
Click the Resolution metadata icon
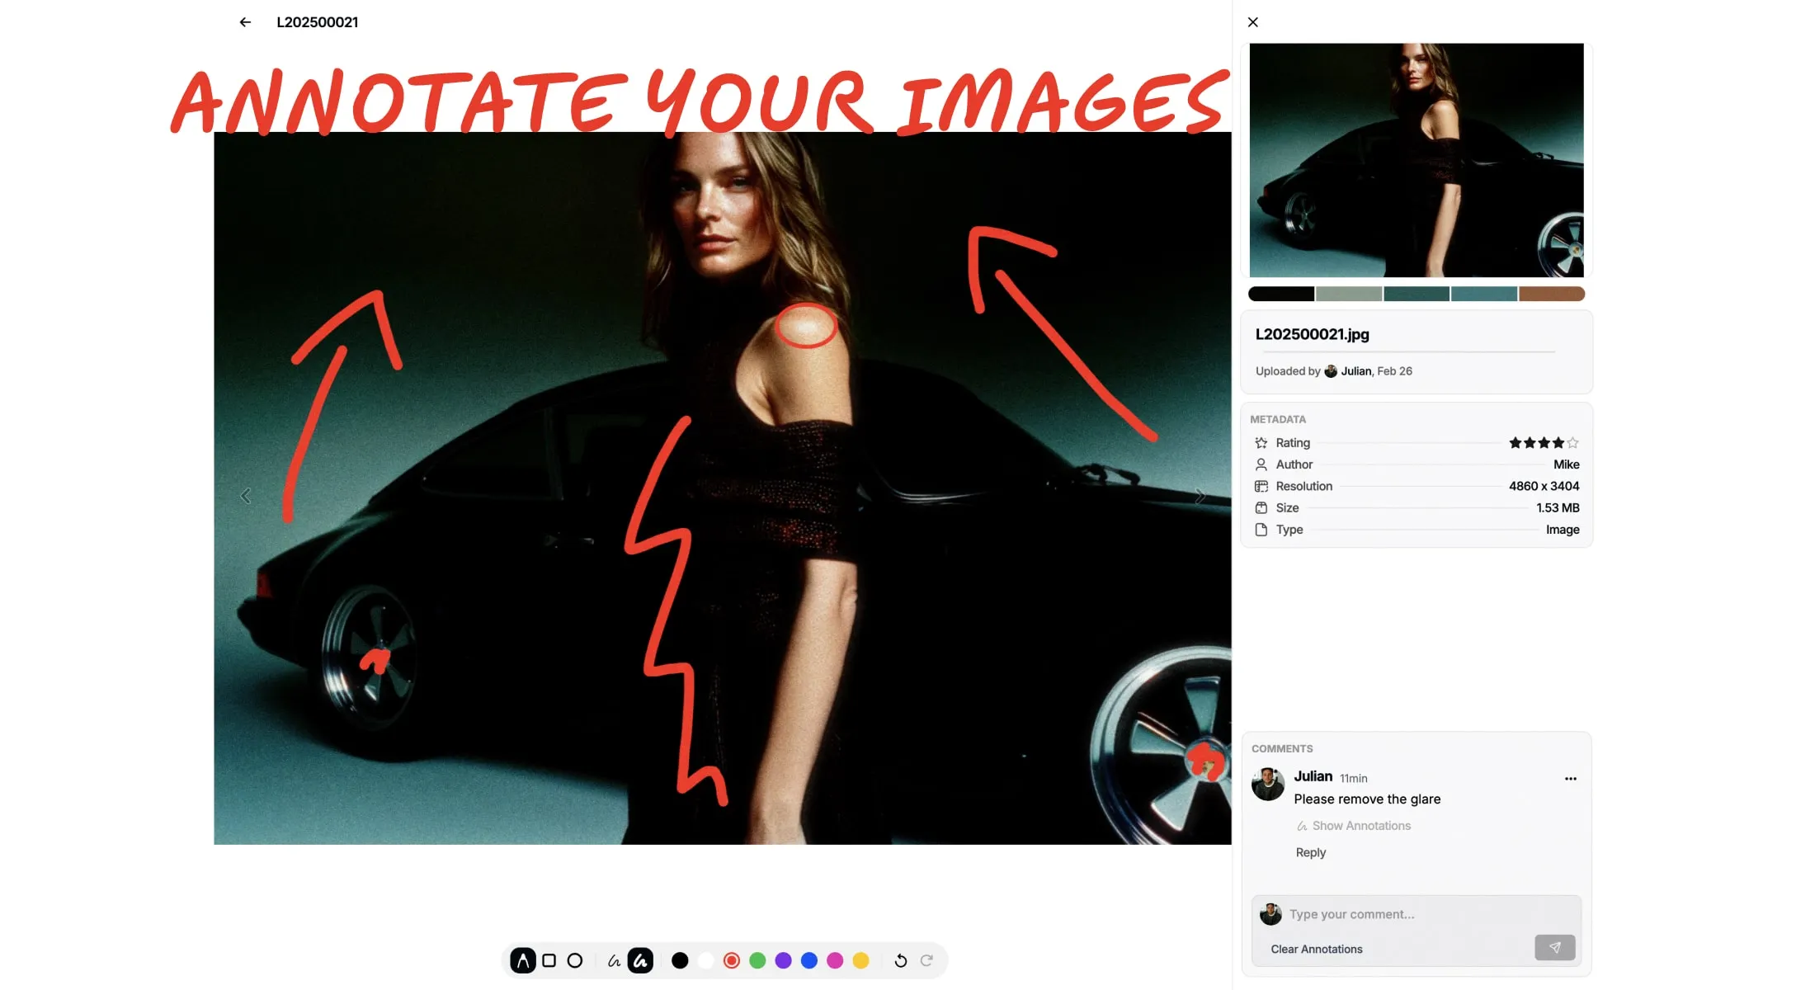[x=1261, y=486]
